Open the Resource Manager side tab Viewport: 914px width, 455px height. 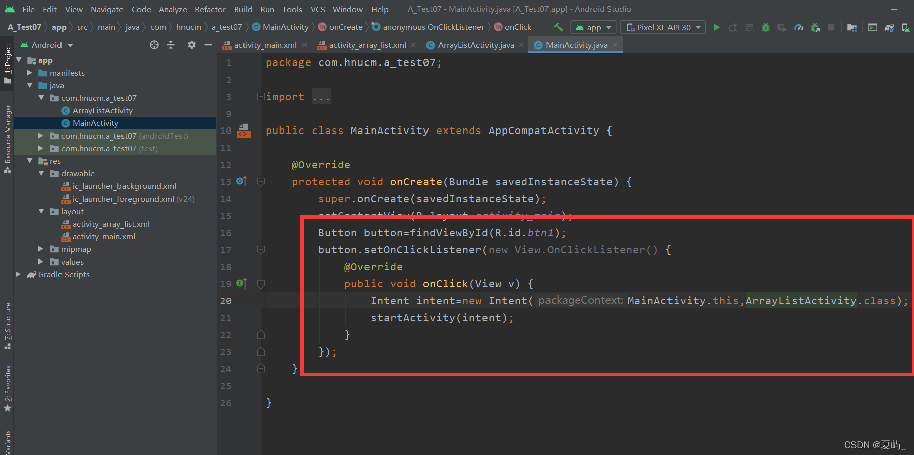(7, 139)
